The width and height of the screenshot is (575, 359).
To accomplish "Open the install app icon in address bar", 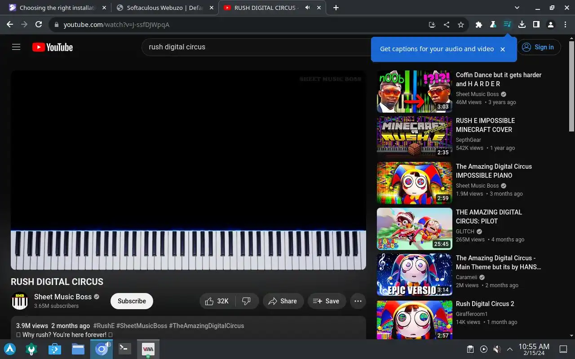I will point(432,25).
